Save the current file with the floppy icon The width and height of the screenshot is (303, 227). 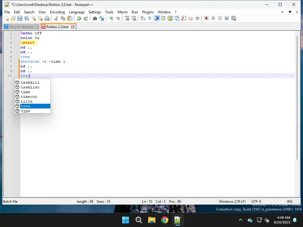[x=20, y=18]
